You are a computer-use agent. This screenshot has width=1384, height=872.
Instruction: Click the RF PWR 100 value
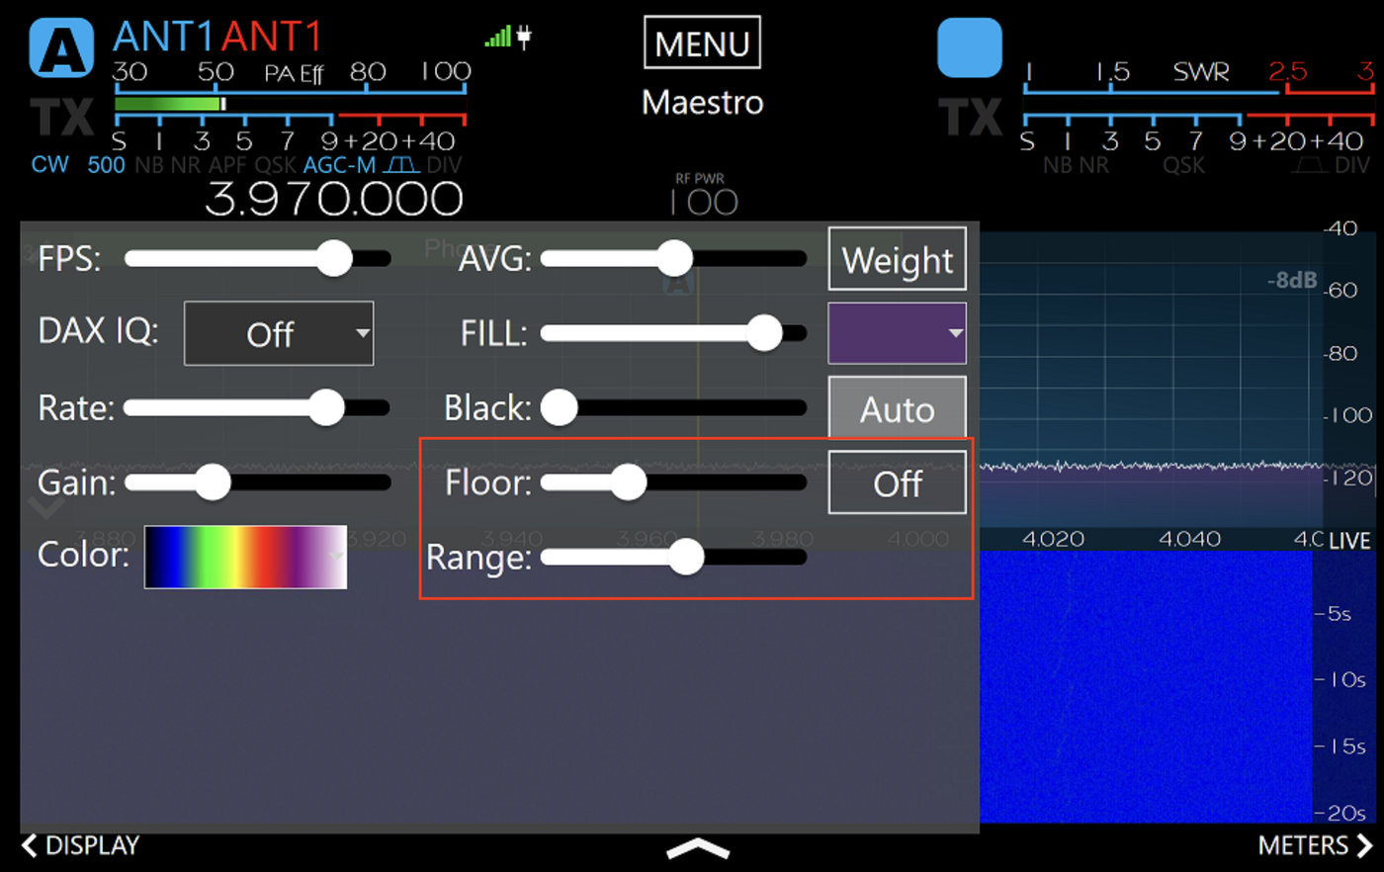coord(703,202)
